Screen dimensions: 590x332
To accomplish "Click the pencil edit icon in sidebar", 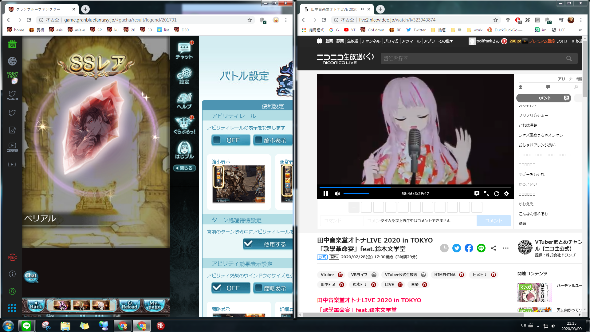I will click(12, 130).
